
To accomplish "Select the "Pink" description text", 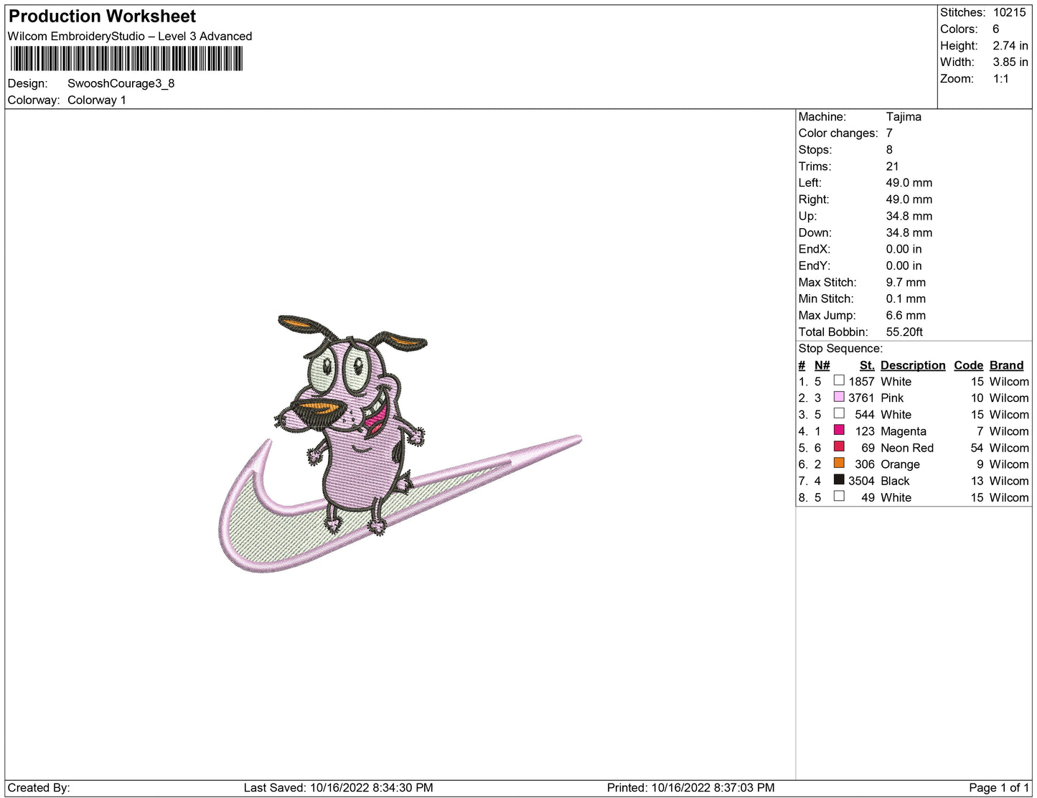I will coord(892,398).
